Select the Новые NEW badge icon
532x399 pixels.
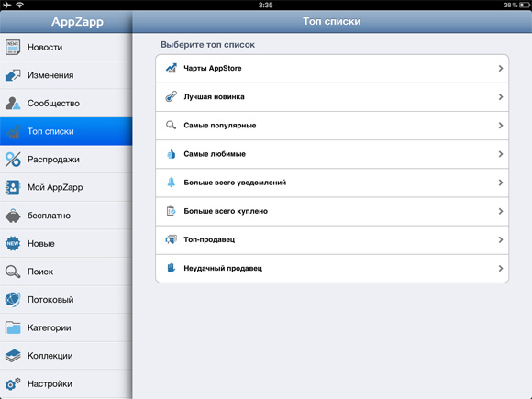coord(13,244)
